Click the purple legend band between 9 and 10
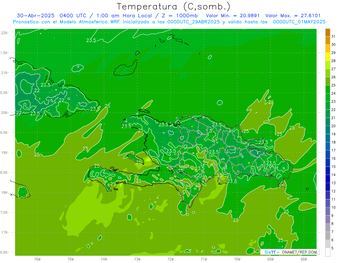Screen dimensions: 341x263 coord(328,211)
